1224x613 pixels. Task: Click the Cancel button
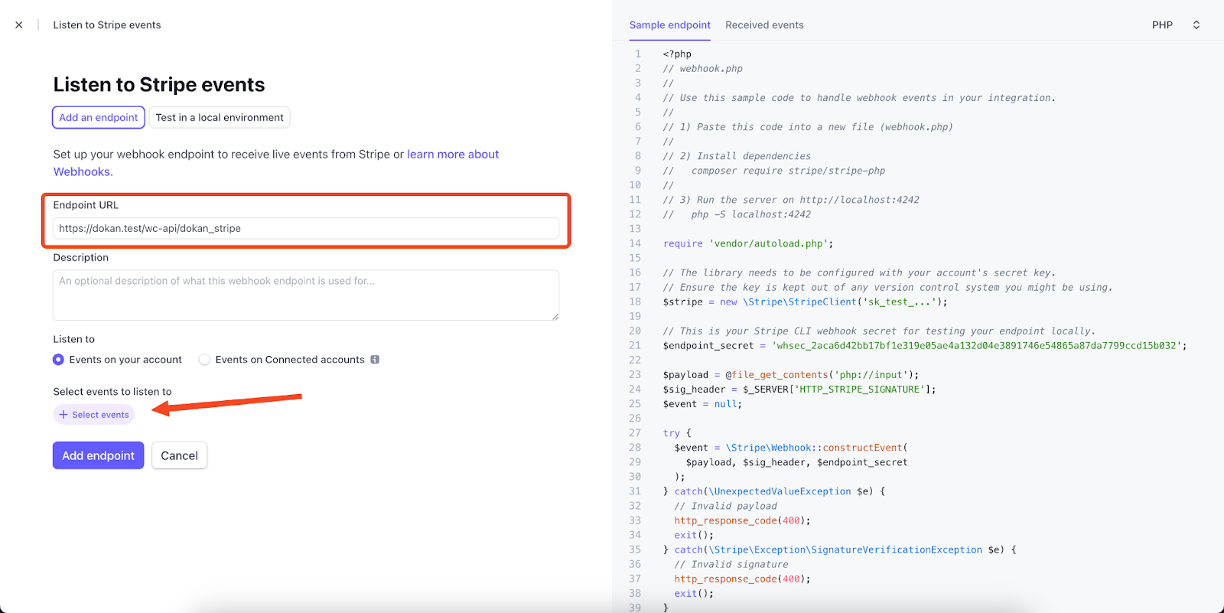tap(179, 455)
